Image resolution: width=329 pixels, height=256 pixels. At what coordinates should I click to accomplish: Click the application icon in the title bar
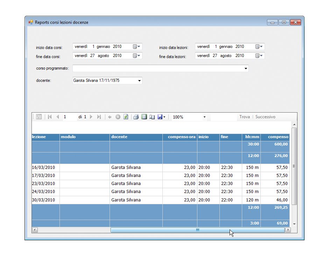click(31, 22)
